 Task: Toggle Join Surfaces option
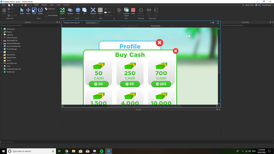coord(51,15)
